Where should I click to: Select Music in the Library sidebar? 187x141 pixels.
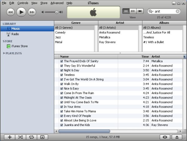click(27, 29)
